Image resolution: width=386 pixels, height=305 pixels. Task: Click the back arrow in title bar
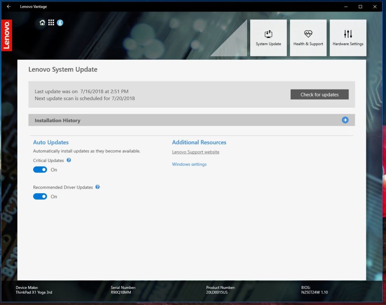coord(9,7)
